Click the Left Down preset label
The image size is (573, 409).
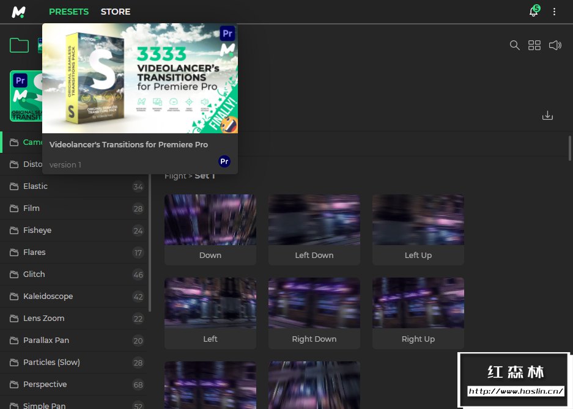[x=314, y=256]
